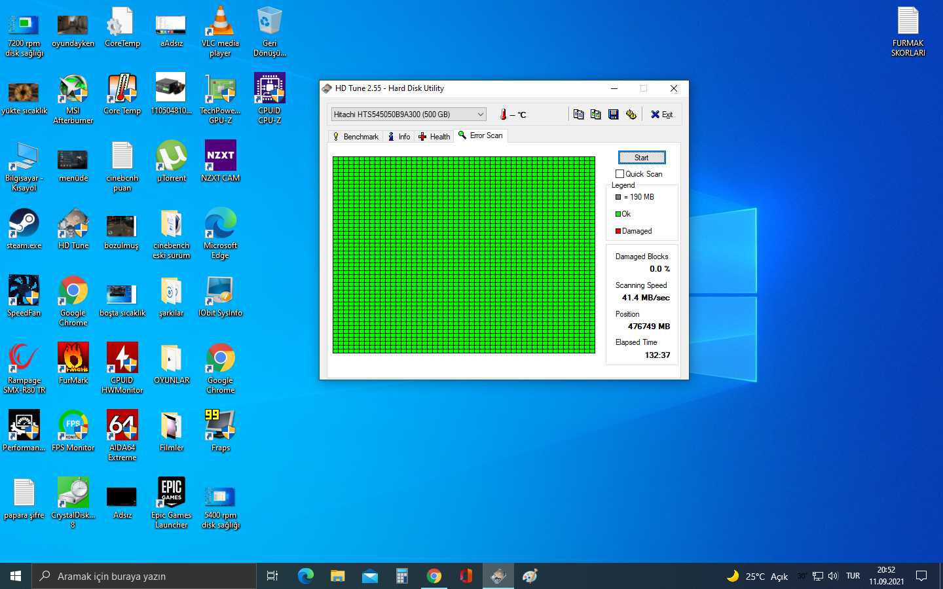Viewport: 943px width, 589px height.
Task: Enable the Quick Scan checkbox
Action: (x=619, y=174)
